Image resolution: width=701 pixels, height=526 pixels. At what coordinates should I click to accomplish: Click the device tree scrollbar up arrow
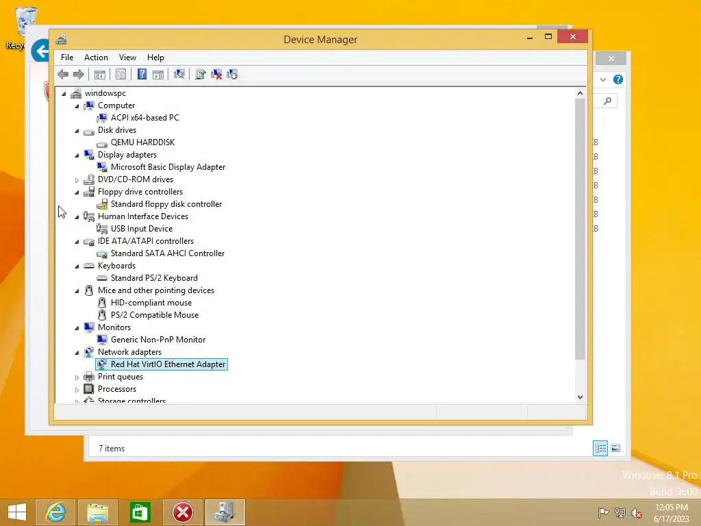(x=580, y=93)
